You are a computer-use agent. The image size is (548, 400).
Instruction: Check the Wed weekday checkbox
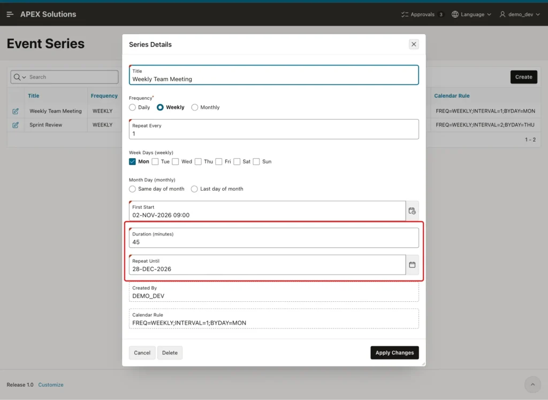[176, 161]
